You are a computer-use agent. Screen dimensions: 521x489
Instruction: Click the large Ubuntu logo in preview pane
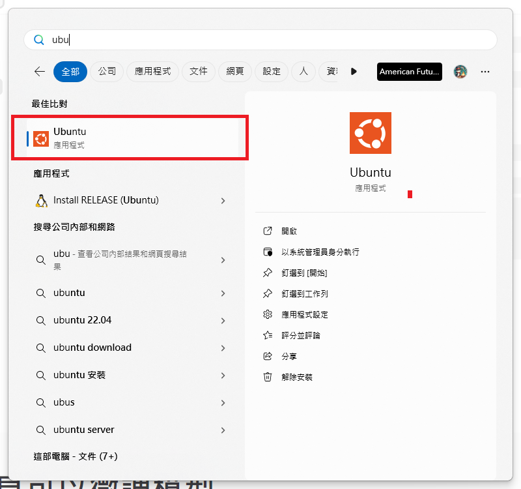pos(371,133)
